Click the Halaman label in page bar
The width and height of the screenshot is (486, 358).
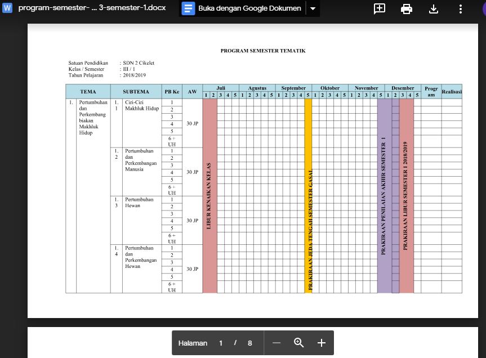point(193,343)
